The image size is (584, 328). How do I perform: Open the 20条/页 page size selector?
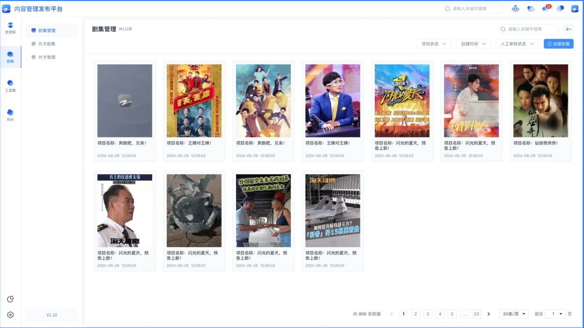pyautogui.click(x=514, y=314)
